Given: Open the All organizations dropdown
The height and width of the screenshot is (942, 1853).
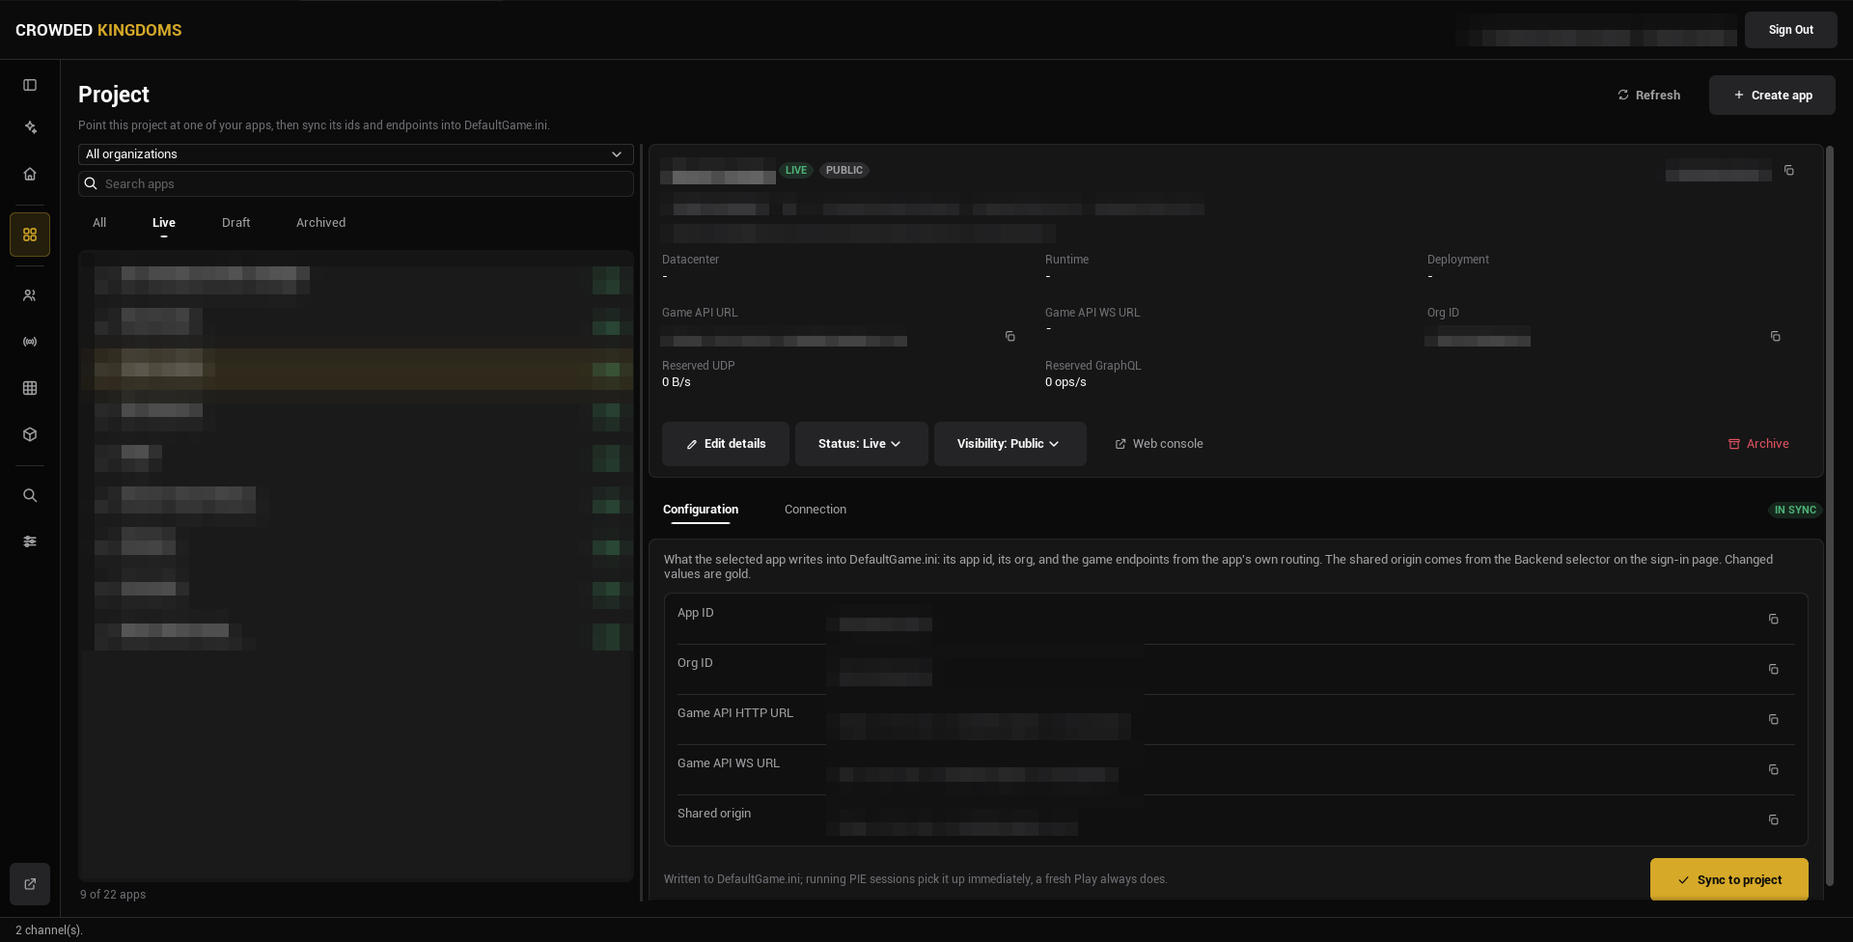Looking at the screenshot, I should click(x=355, y=154).
